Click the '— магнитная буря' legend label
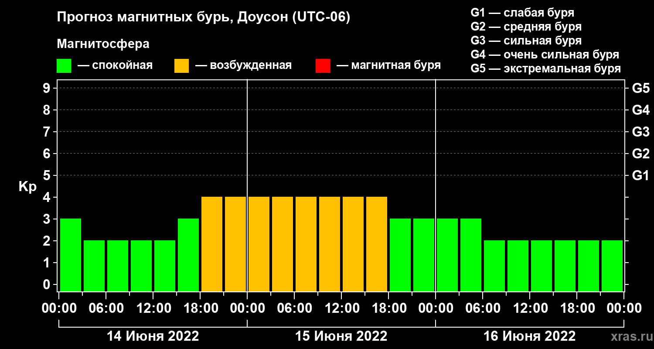654x349 pixels. click(388, 65)
